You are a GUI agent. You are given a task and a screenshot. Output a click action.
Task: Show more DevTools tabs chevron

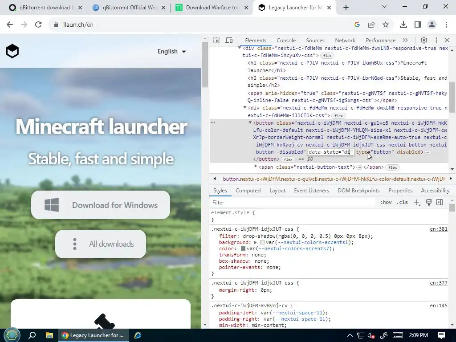click(405, 40)
